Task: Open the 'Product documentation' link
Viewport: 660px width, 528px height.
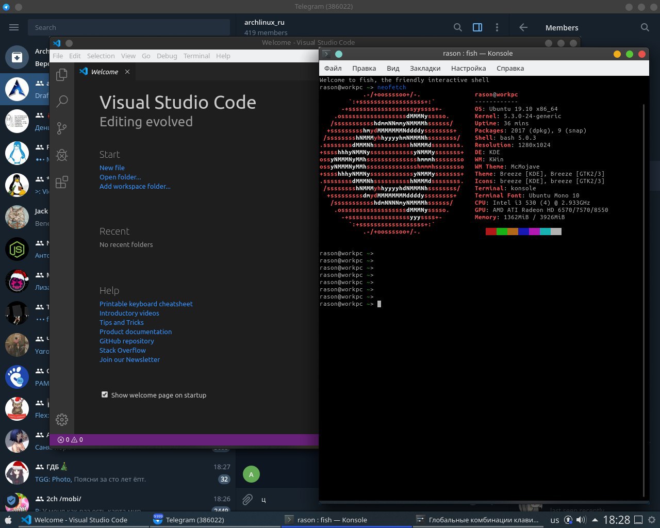Action: click(x=136, y=332)
